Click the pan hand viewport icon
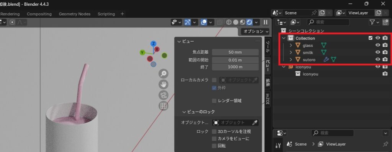 163,85
